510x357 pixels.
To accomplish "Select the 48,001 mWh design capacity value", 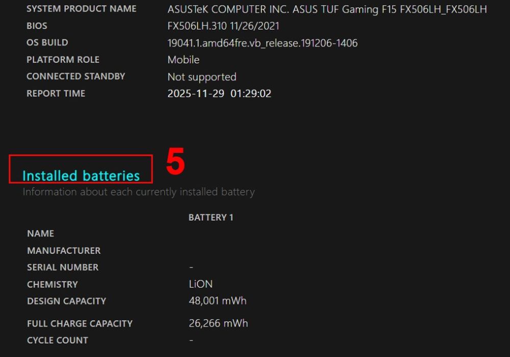I will (218, 301).
